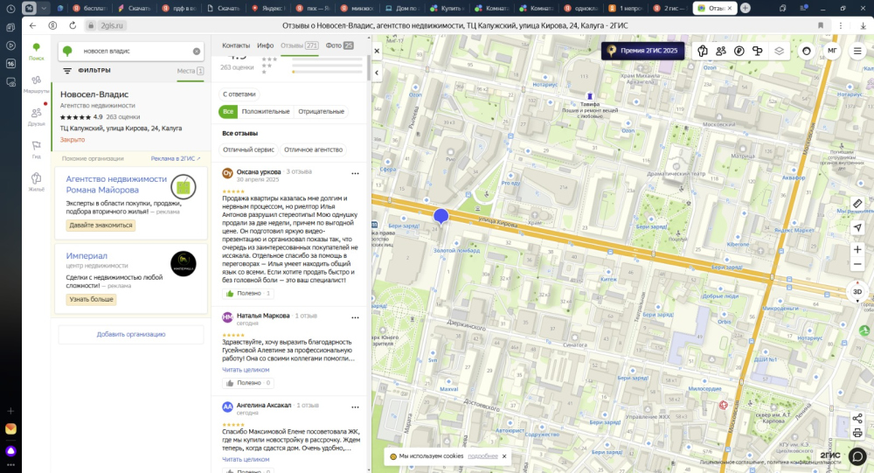Open the Жильё section icon

36,178
